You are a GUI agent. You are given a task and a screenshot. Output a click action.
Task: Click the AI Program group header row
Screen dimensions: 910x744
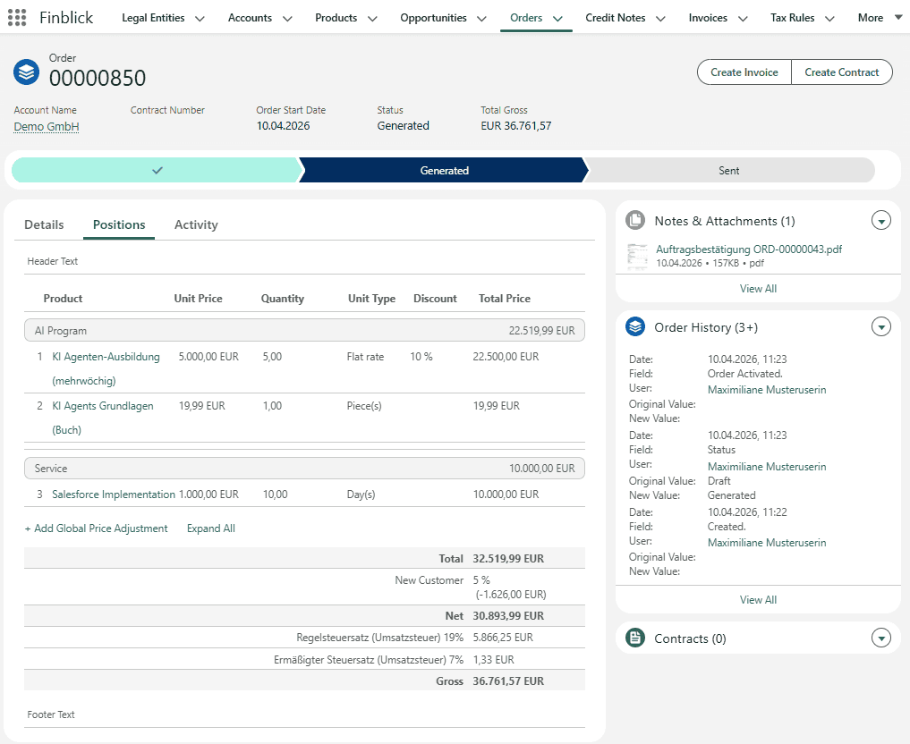304,331
